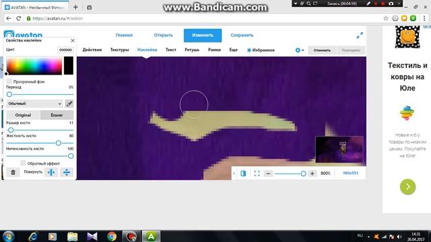The width and height of the screenshot is (431, 242).
Task: Pick a color from the rainbow gradient
Action: pos(34,66)
